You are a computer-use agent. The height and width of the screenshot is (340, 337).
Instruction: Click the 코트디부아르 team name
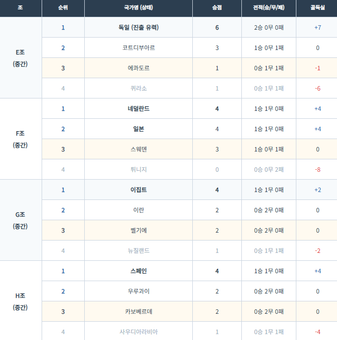(x=139, y=48)
